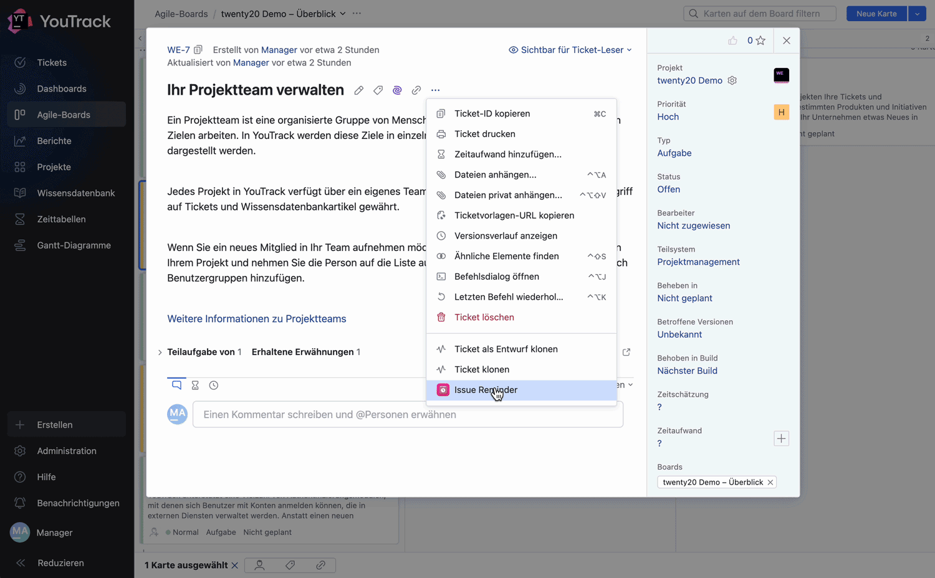935x578 pixels.
Task: Show the history clock tab
Action: tap(214, 386)
